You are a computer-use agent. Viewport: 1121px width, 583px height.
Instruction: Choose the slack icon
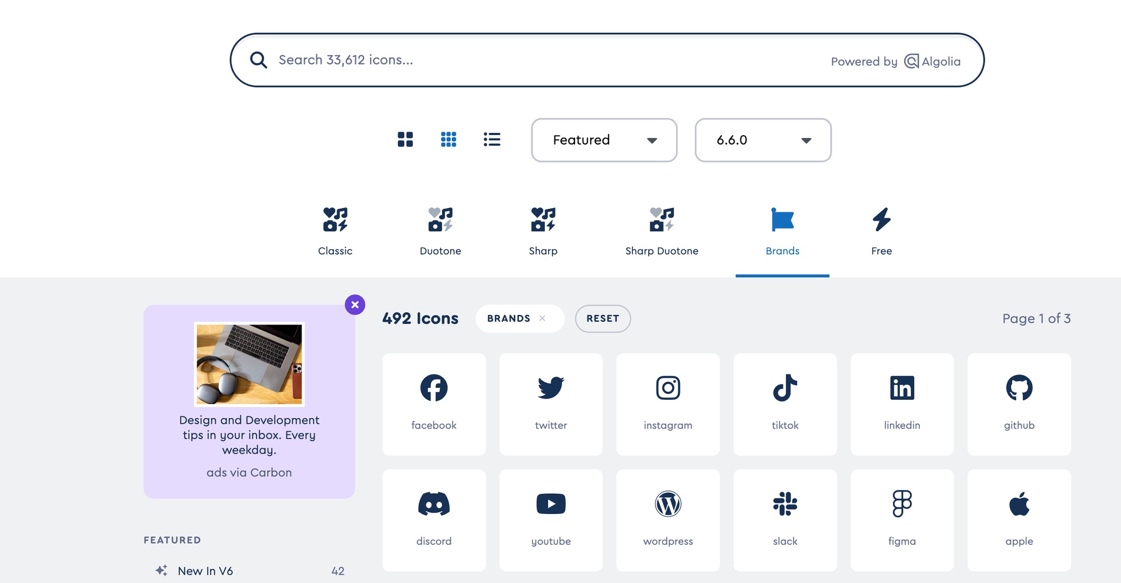point(785,520)
